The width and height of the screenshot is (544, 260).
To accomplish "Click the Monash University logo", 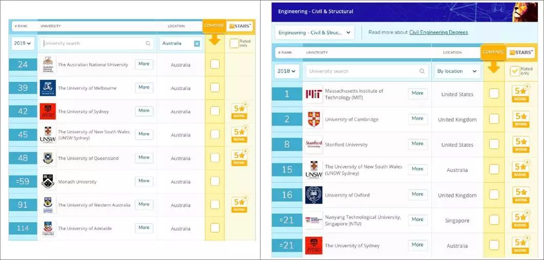I will pyautogui.click(x=48, y=182).
